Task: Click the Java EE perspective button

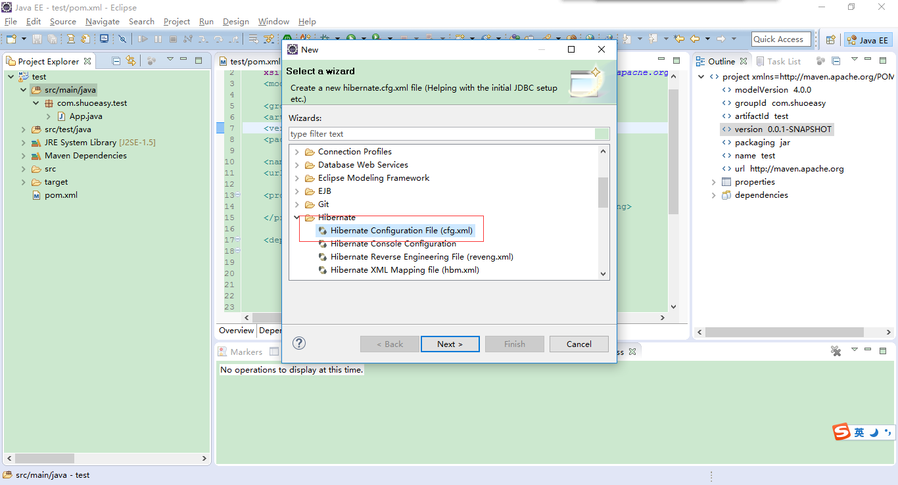Action: (x=868, y=40)
